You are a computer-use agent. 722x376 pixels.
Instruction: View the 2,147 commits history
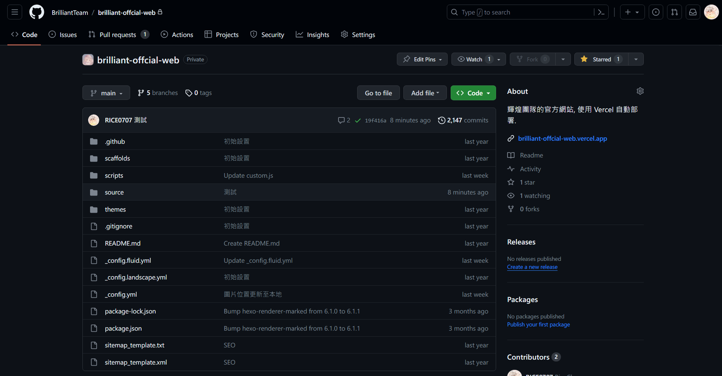(463, 121)
